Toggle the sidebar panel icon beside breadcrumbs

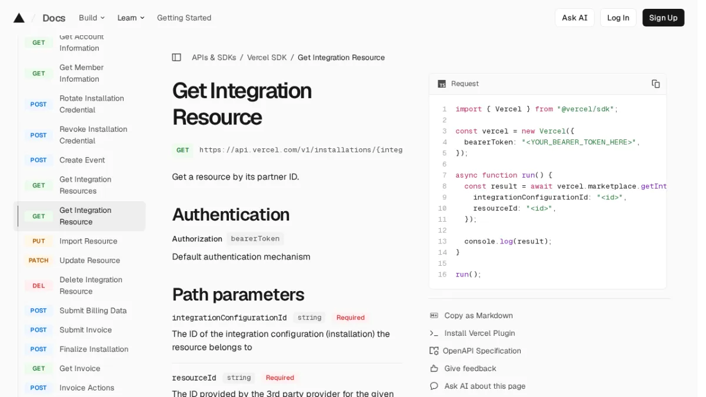(x=176, y=58)
